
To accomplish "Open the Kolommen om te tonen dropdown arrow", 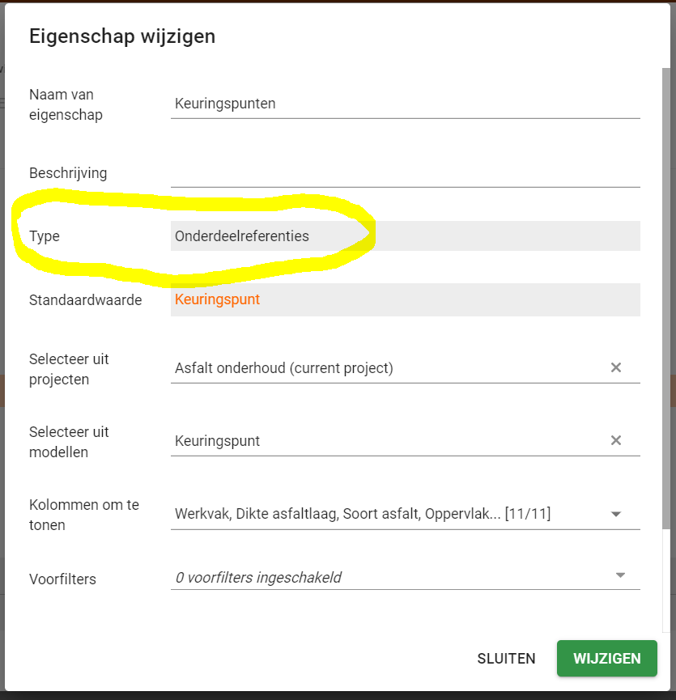I will click(616, 514).
